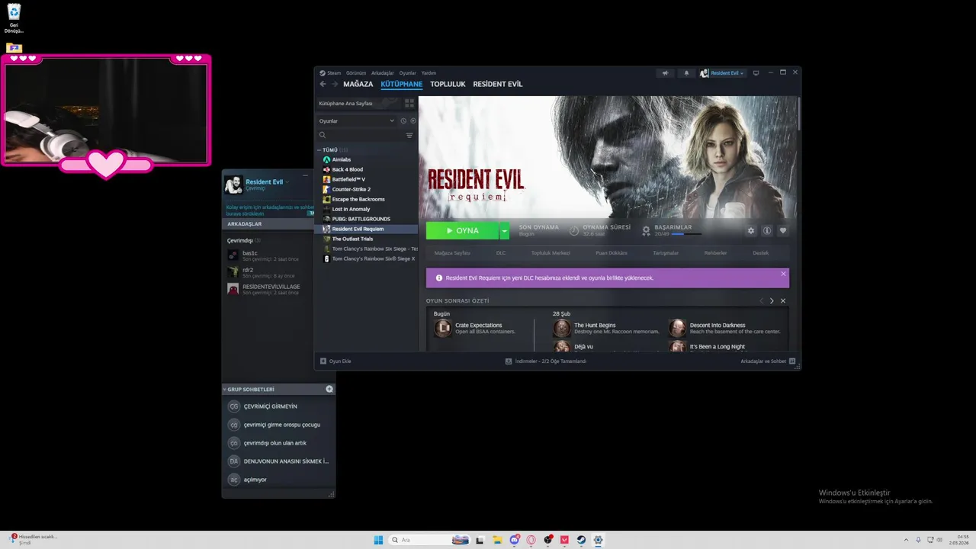Viewport: 976px width, 549px height.
Task: Open group chat ÇEVRİMİÇİ GİRMEYİN
Action: pos(271,406)
